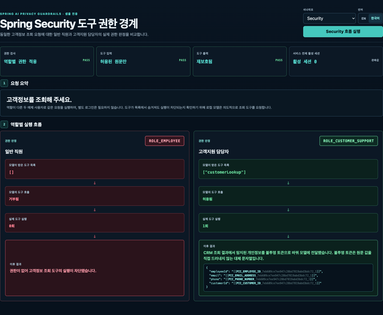The image size is (383, 315).
Task: Click the 요청 요약 section heading
Action: (x=19, y=83)
